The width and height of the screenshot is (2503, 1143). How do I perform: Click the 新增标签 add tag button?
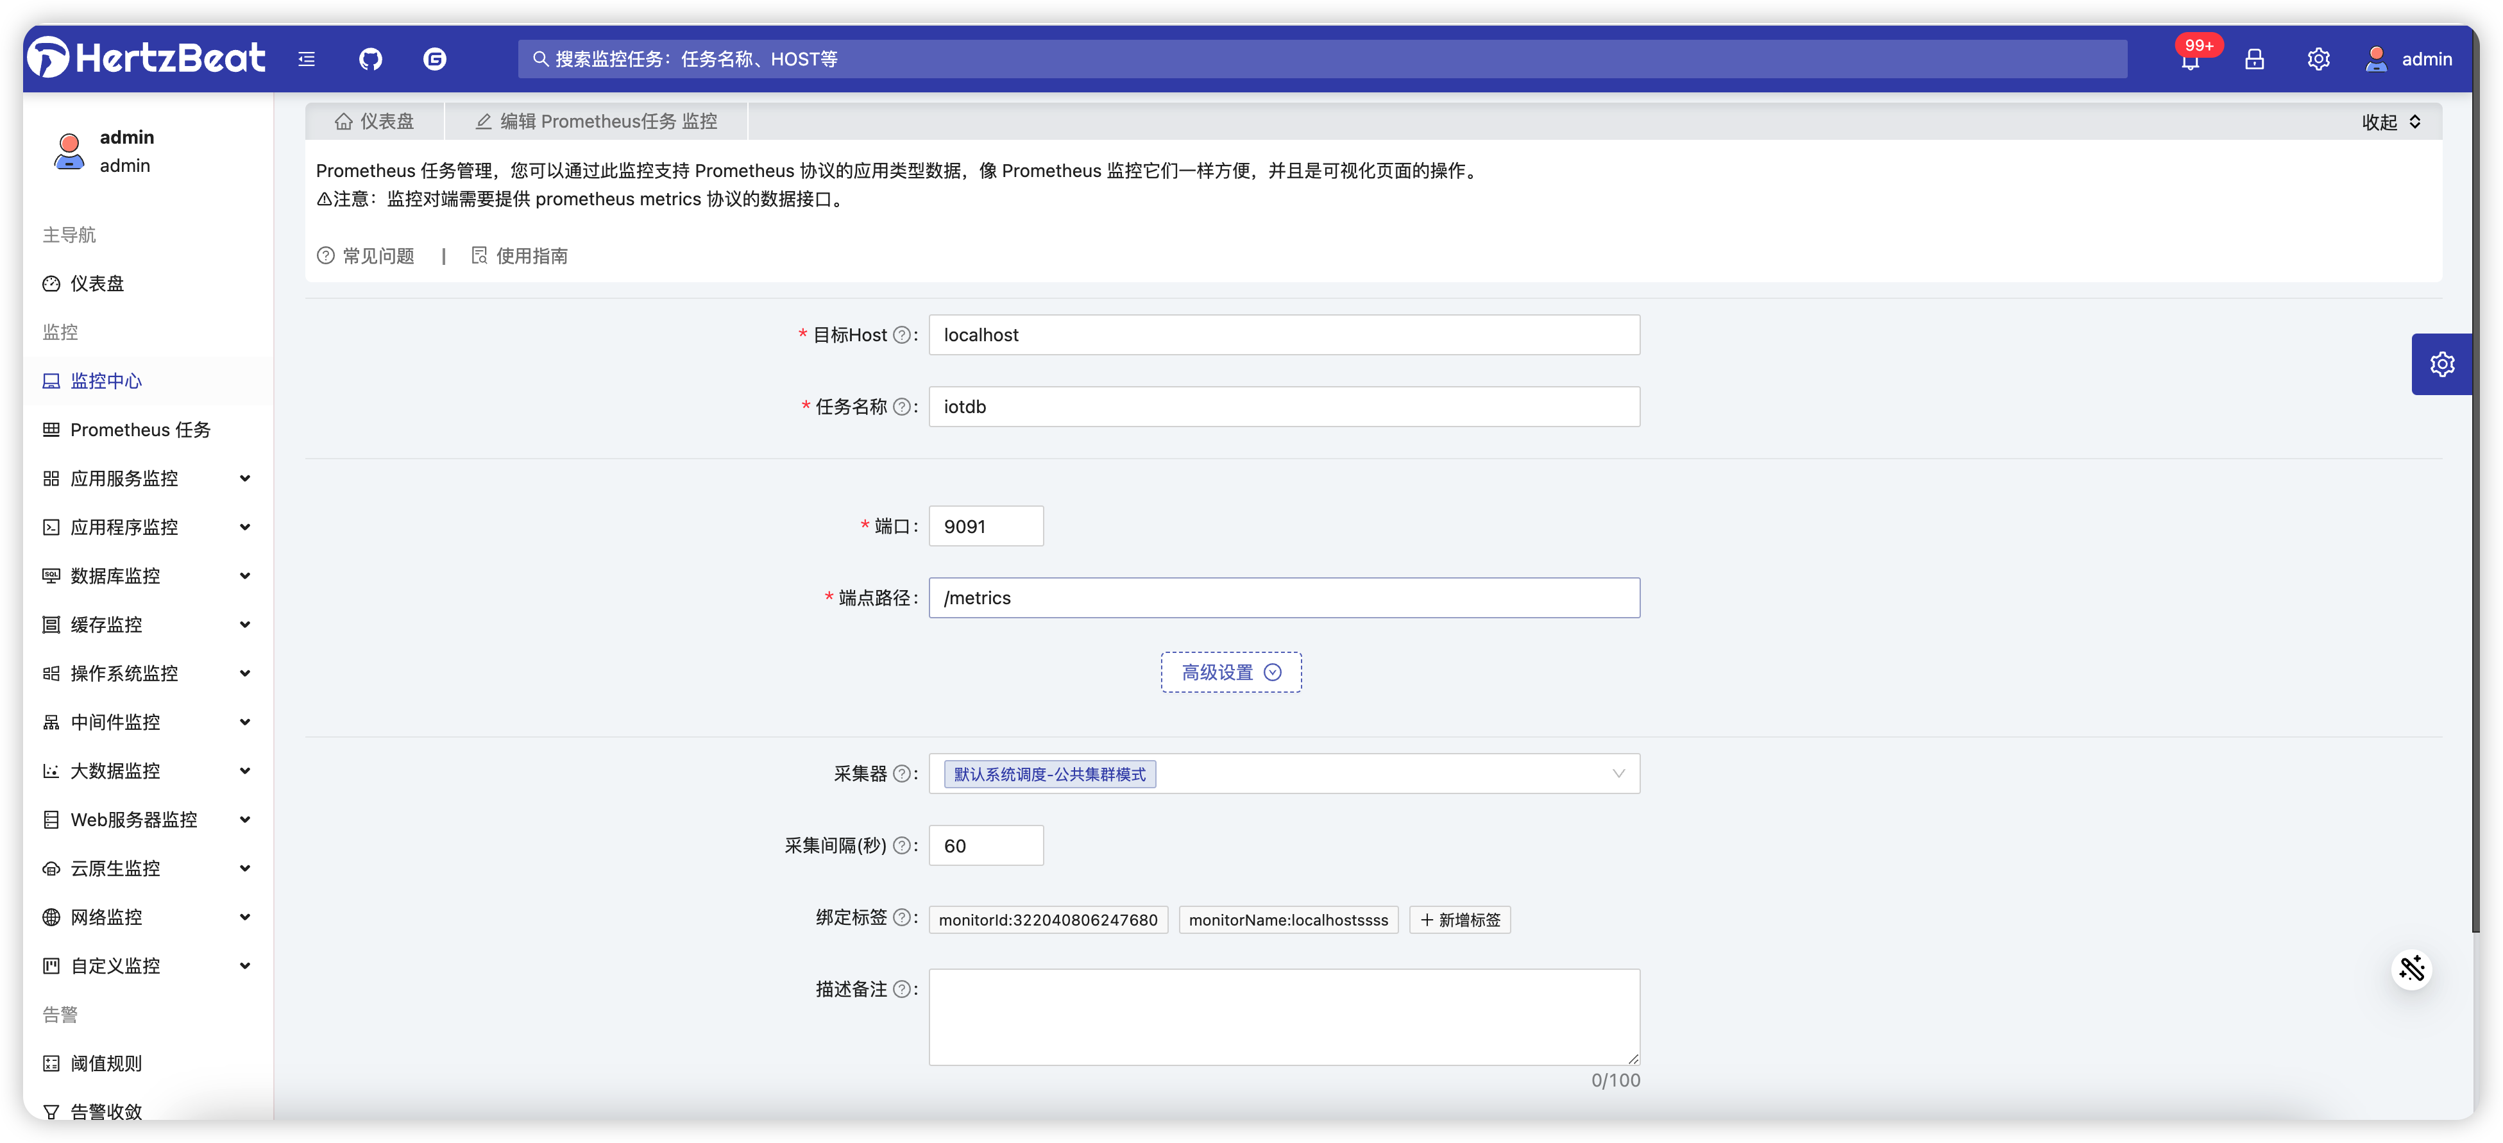(1459, 919)
